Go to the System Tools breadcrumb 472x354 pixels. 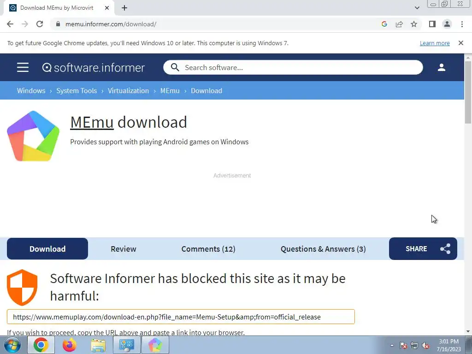click(77, 91)
